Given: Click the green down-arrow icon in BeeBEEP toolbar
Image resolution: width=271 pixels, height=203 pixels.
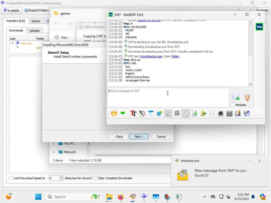Looking at the screenshot, I should [x=123, y=113].
